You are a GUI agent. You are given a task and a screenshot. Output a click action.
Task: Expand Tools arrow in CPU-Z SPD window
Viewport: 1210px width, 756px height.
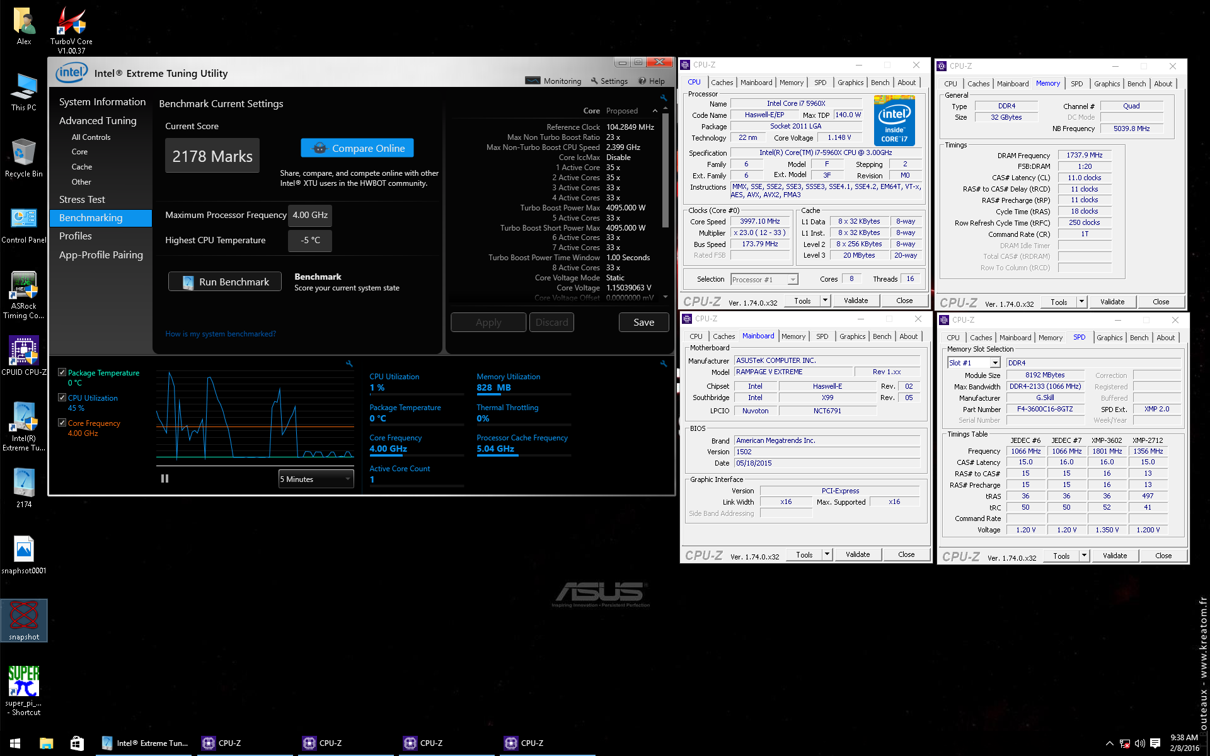point(1084,556)
